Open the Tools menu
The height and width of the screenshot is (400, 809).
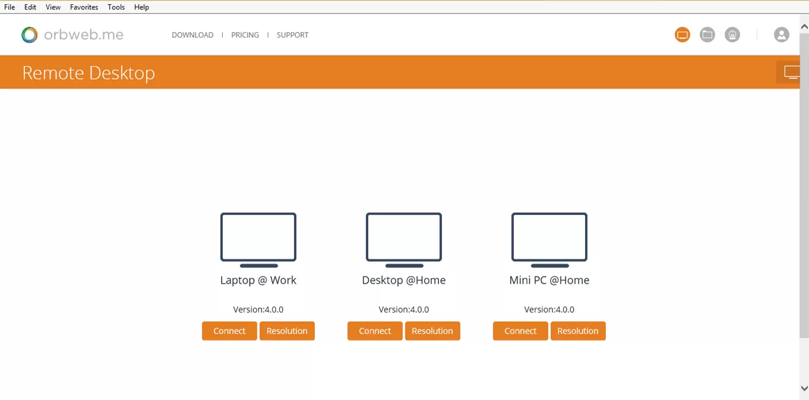[x=116, y=7]
